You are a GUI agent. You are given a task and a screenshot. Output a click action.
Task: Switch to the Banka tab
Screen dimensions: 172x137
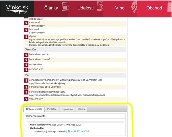pyautogui.click(x=81, y=109)
